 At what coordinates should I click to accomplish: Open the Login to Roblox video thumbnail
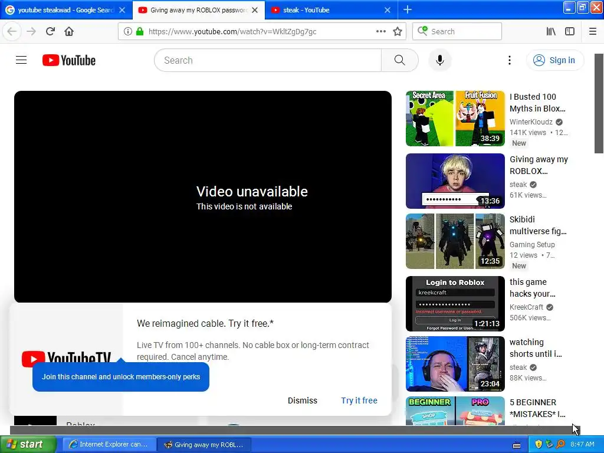(x=455, y=304)
